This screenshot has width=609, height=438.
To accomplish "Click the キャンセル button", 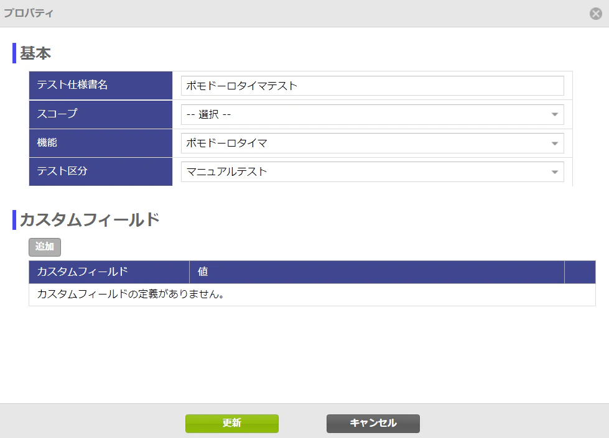I will click(x=373, y=423).
